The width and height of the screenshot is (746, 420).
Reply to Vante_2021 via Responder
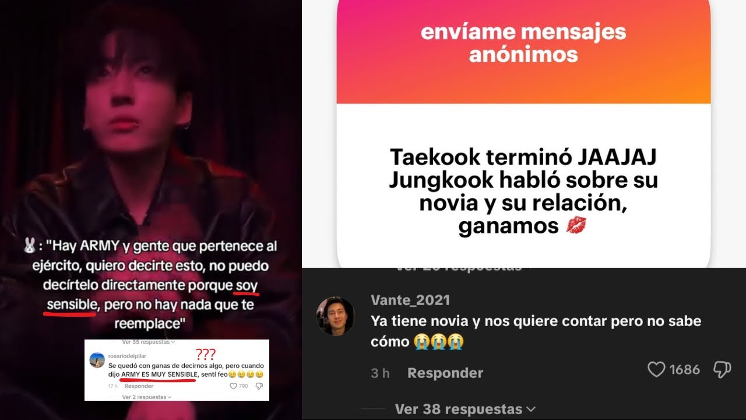[x=445, y=373]
